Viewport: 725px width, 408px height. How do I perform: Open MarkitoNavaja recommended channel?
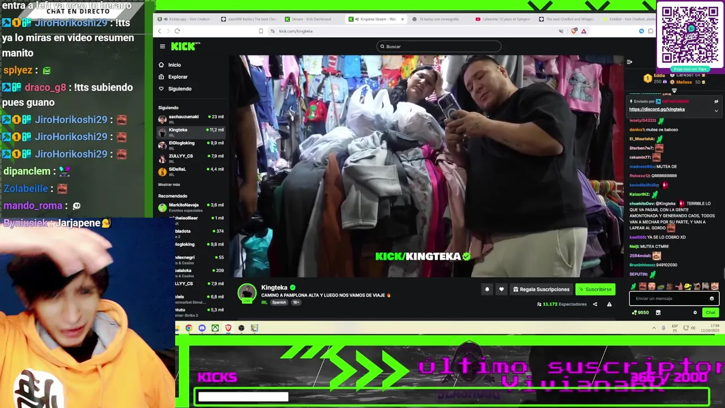pyautogui.click(x=191, y=207)
